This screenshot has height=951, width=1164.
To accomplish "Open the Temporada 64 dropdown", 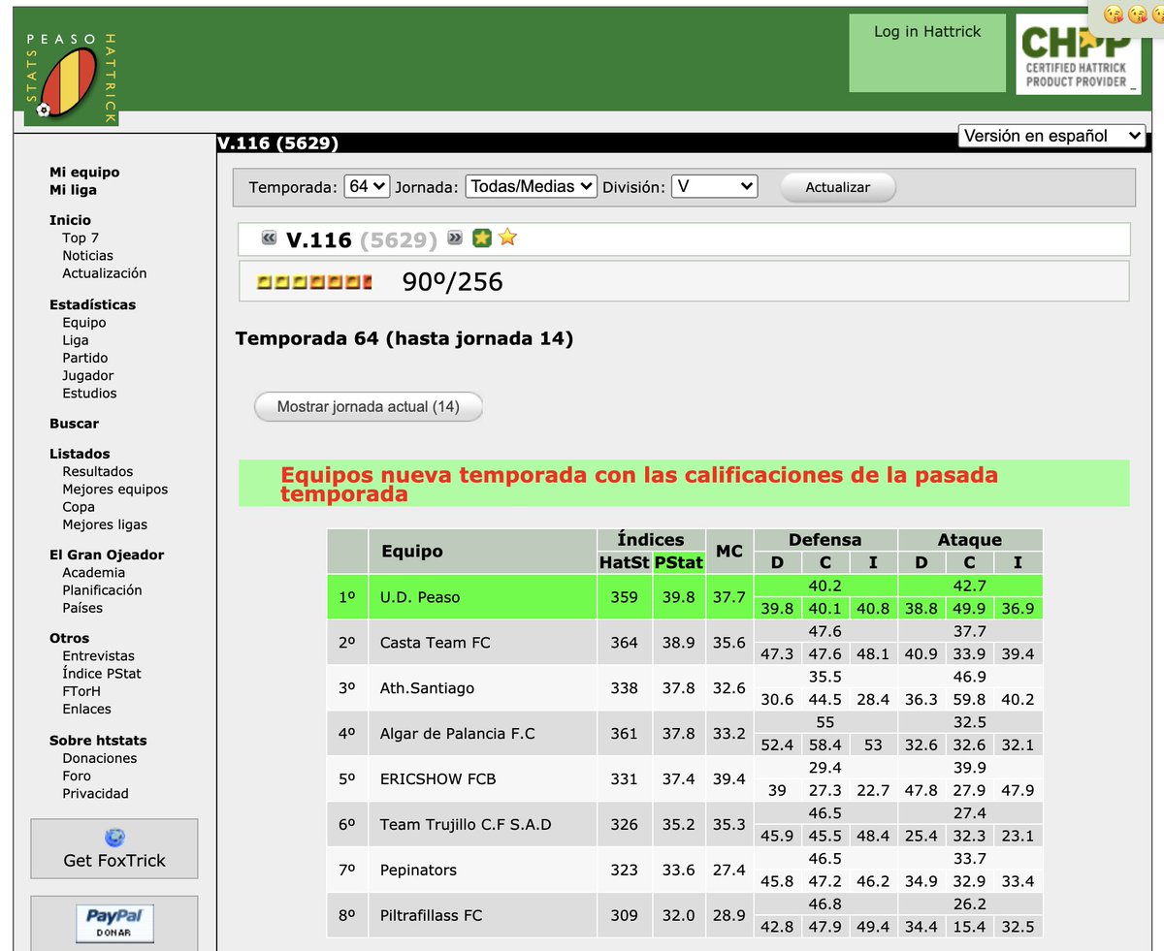I will click(x=367, y=186).
